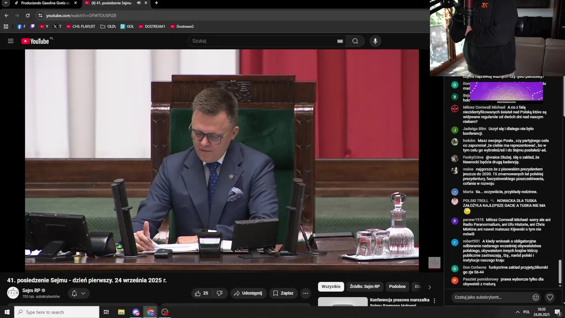Open Konferencja prasowa marszałka video

pos(399,303)
